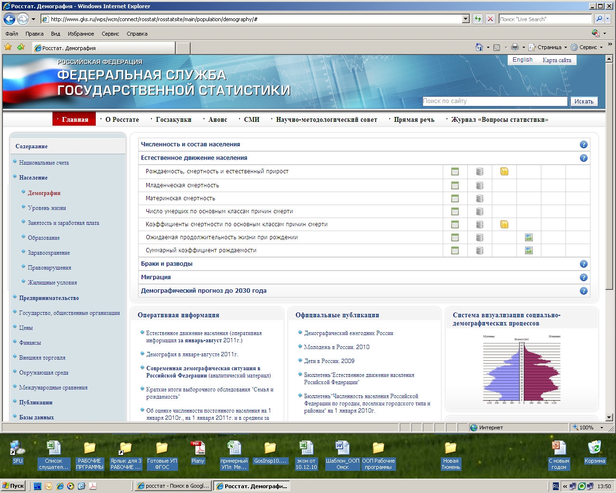The width and height of the screenshot is (616, 493).
Task: Open Молодежь в России. 2010 link
Action: [337, 347]
